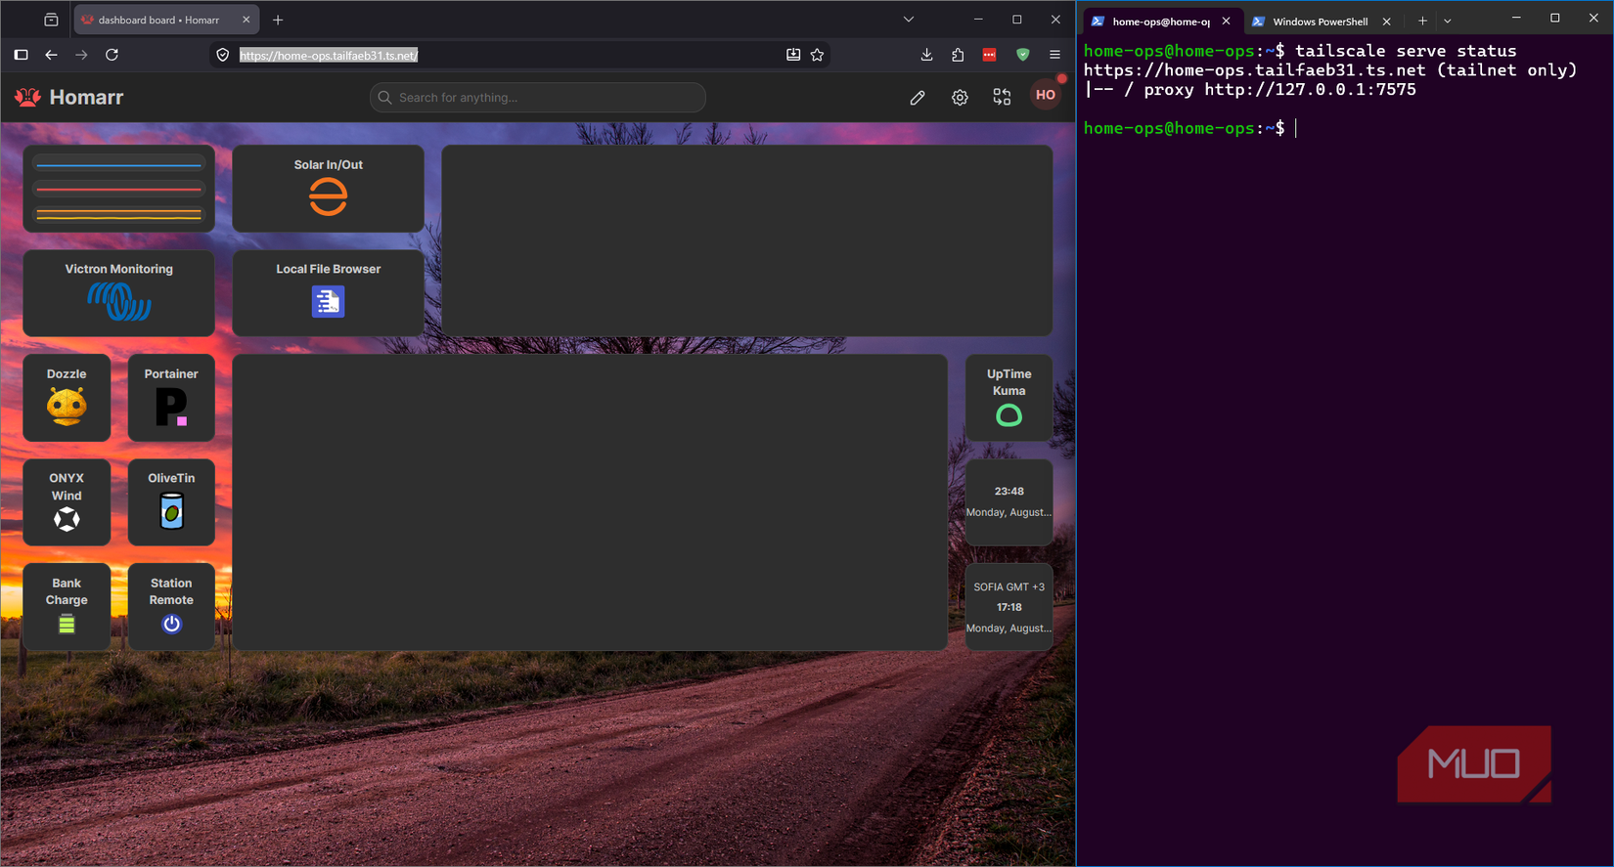This screenshot has height=867, width=1614.
Task: Open the Bank Charge tile
Action: (x=67, y=607)
